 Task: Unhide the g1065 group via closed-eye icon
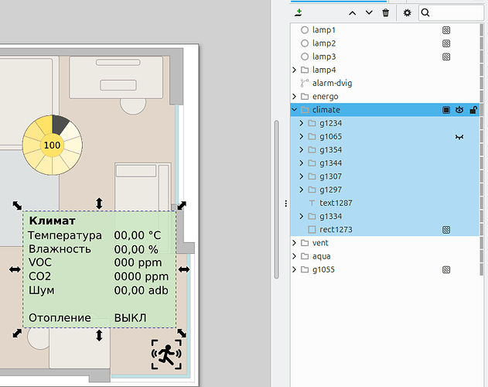tap(459, 137)
